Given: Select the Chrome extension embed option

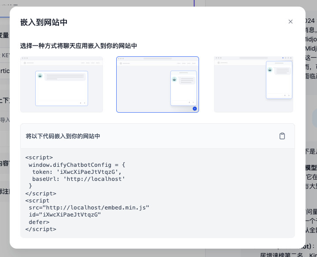Looking at the screenshot, I should click(254, 84).
